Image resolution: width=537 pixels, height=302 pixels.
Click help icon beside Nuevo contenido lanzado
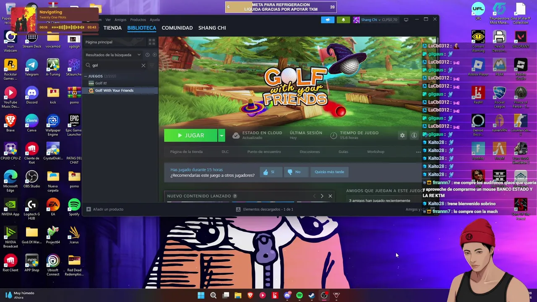pyautogui.click(x=235, y=196)
